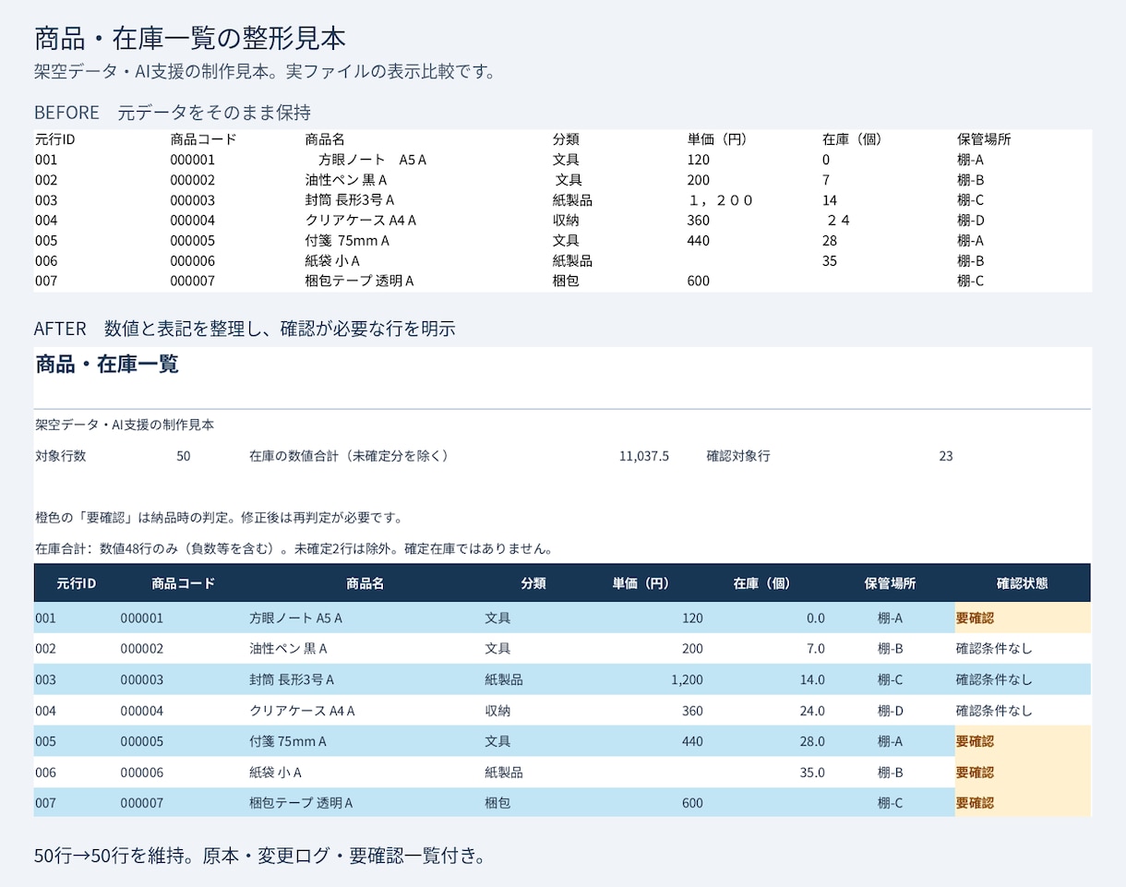This screenshot has height=887, width=1126.
Task: Select the 要確認 status in row 007
Action: click(x=975, y=803)
